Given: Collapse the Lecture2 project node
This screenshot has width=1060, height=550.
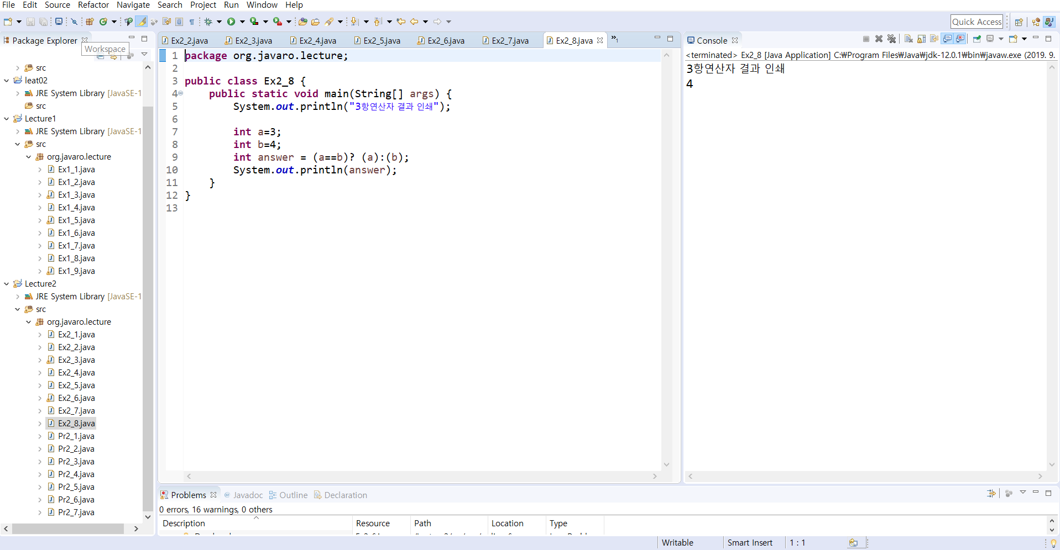Looking at the screenshot, I should [6, 284].
